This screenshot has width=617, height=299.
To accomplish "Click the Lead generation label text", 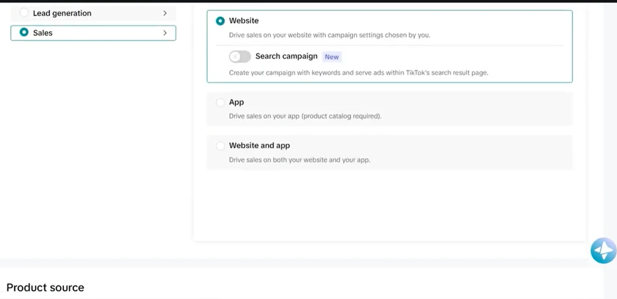I will pos(62,13).
